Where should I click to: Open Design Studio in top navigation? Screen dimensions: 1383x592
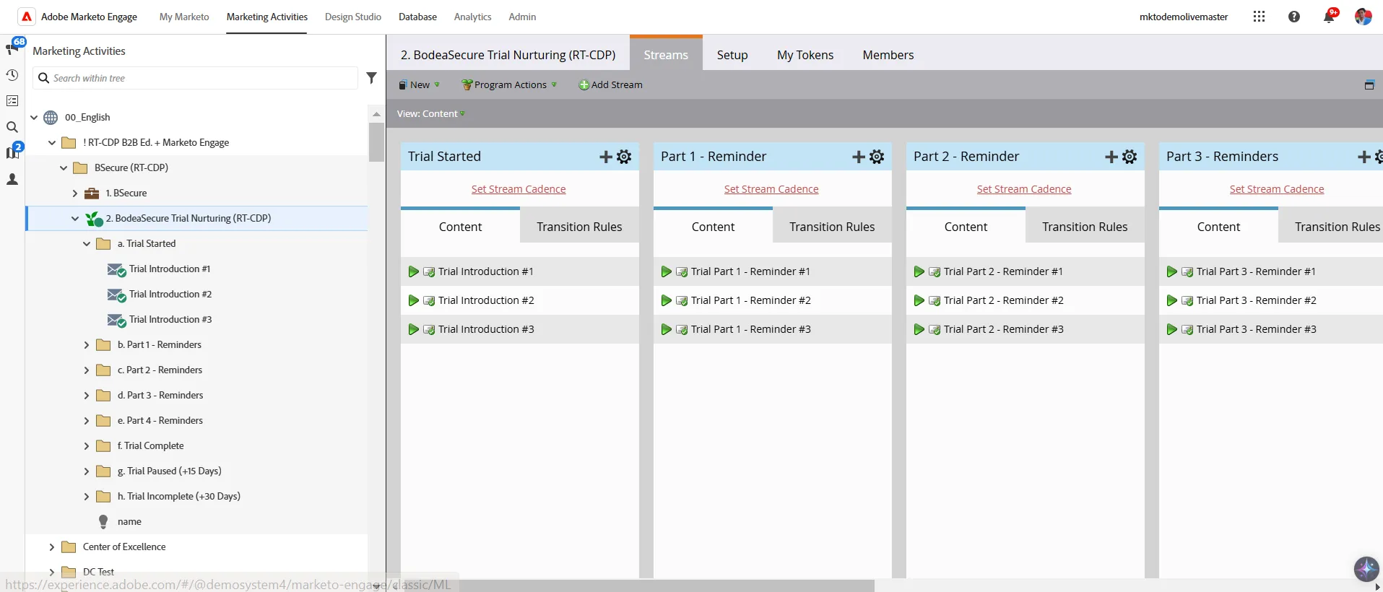[353, 17]
